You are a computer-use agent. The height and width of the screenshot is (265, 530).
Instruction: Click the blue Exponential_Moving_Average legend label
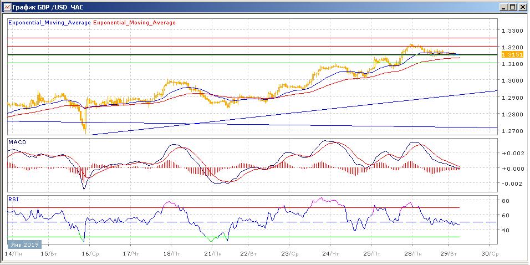49,23
